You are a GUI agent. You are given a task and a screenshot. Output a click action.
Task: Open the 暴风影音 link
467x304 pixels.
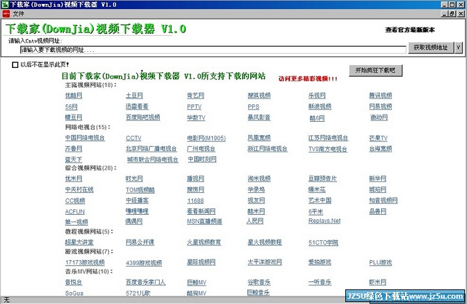coord(259,117)
